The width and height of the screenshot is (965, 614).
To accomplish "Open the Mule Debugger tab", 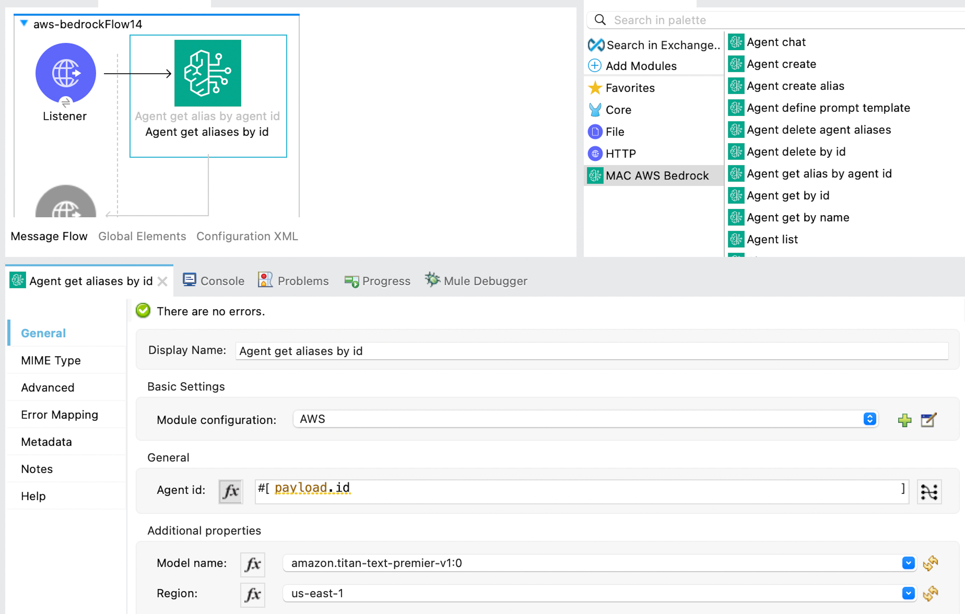I will point(476,281).
